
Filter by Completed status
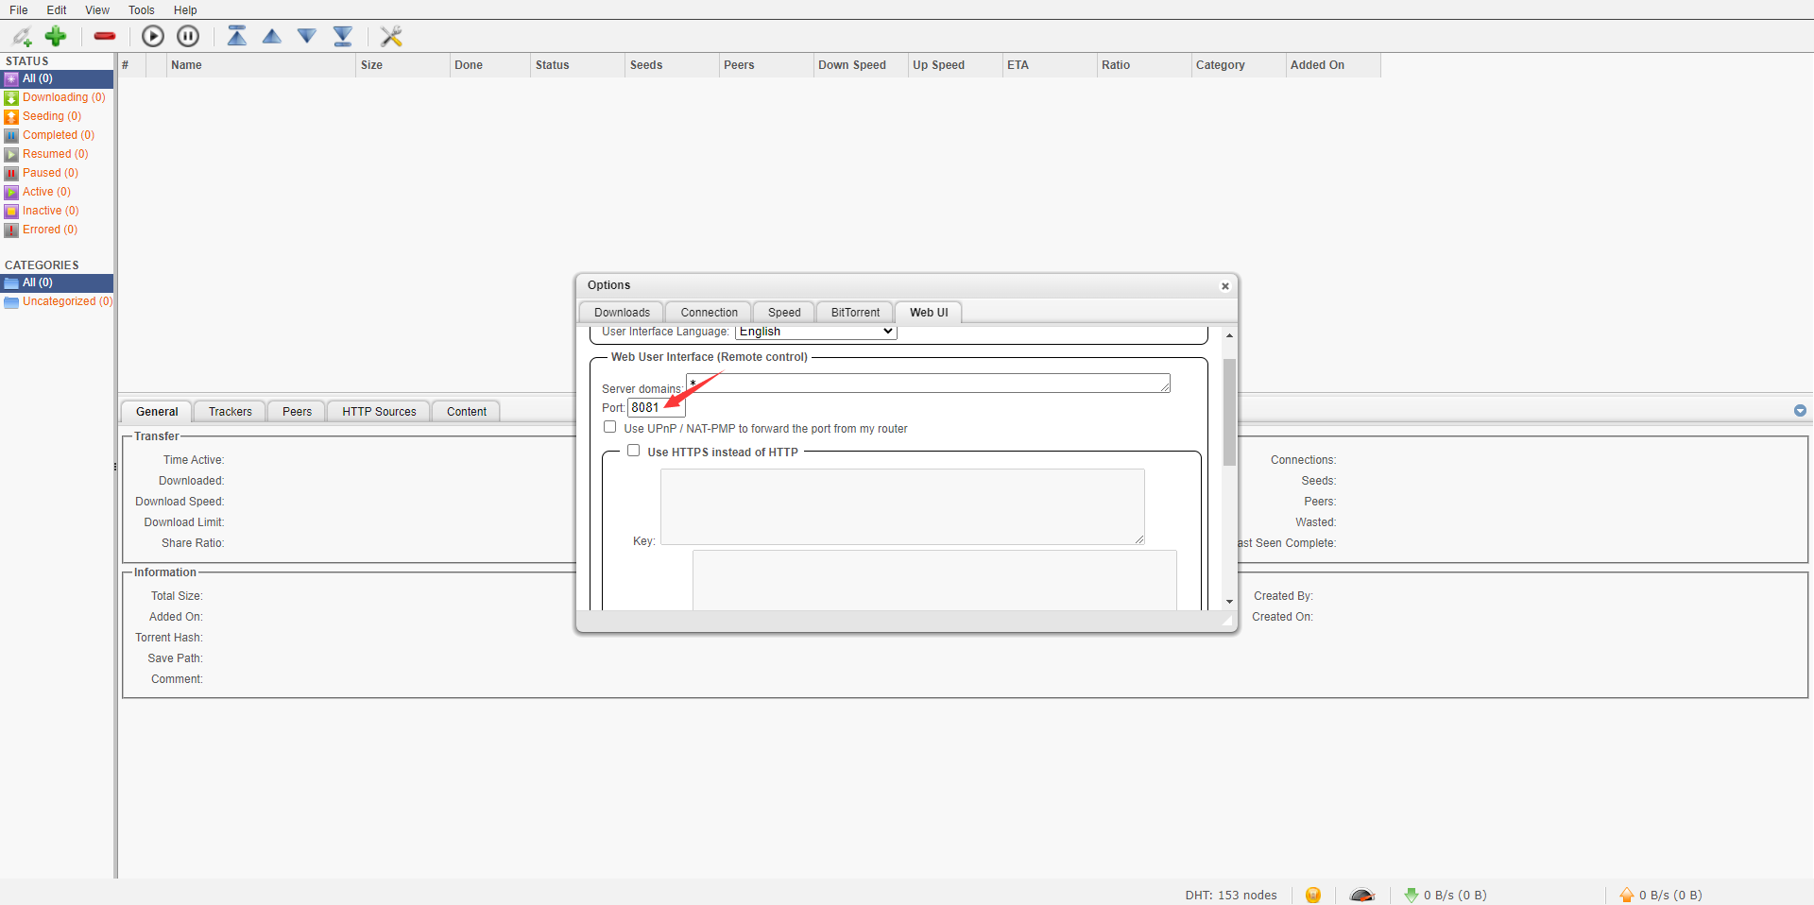[57, 135]
